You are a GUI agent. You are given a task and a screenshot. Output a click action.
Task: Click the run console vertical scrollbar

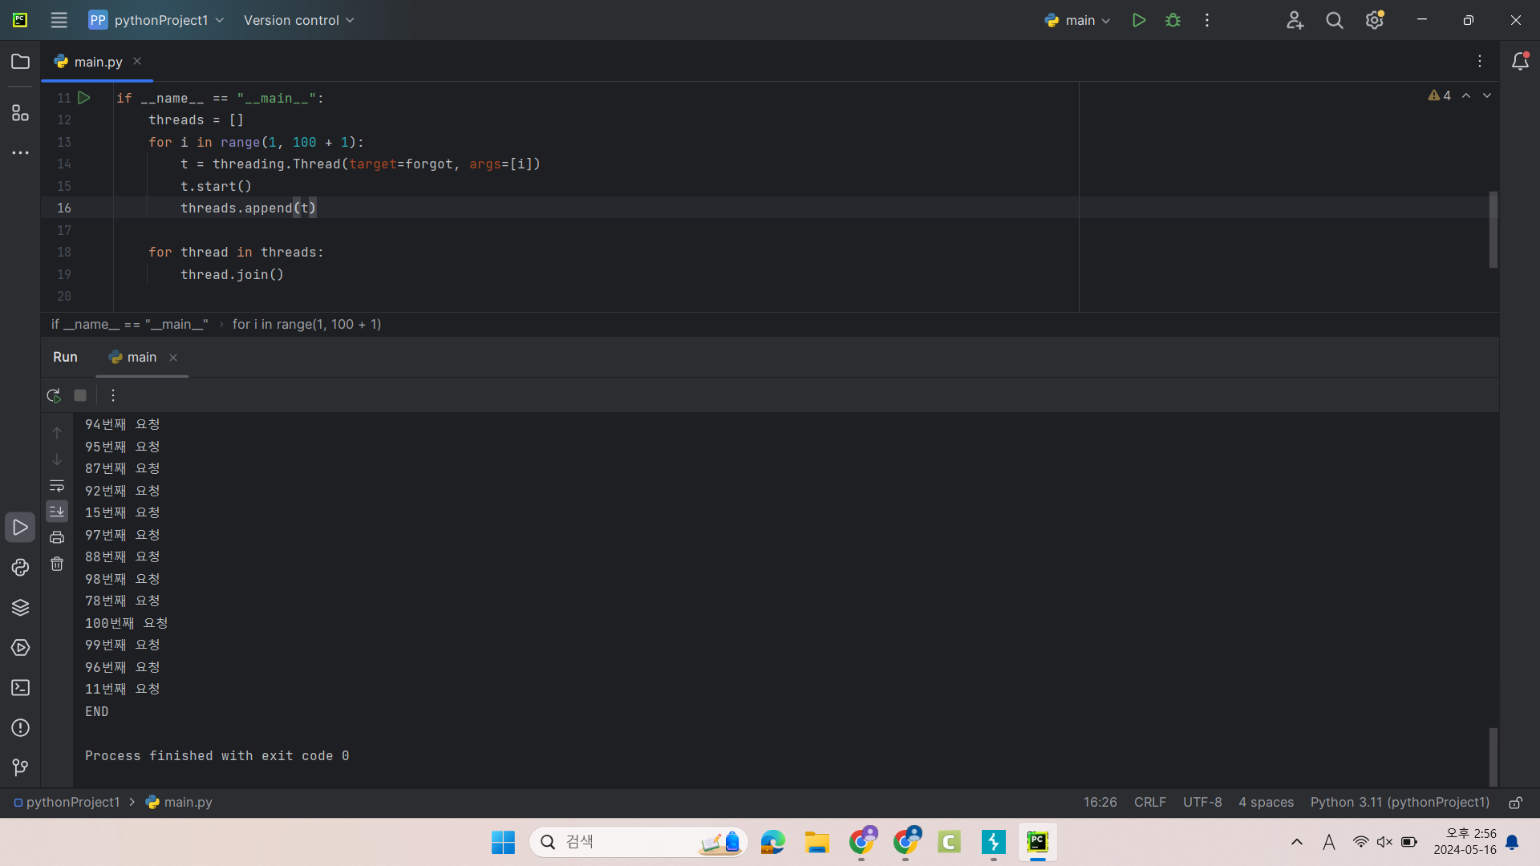[x=1493, y=755]
